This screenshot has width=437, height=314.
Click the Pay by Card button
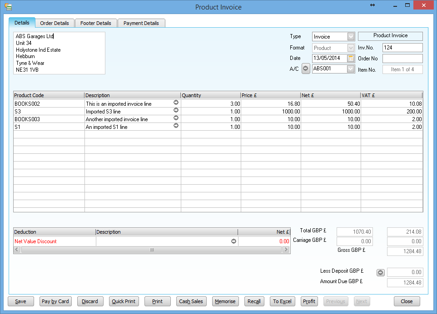(x=55, y=301)
